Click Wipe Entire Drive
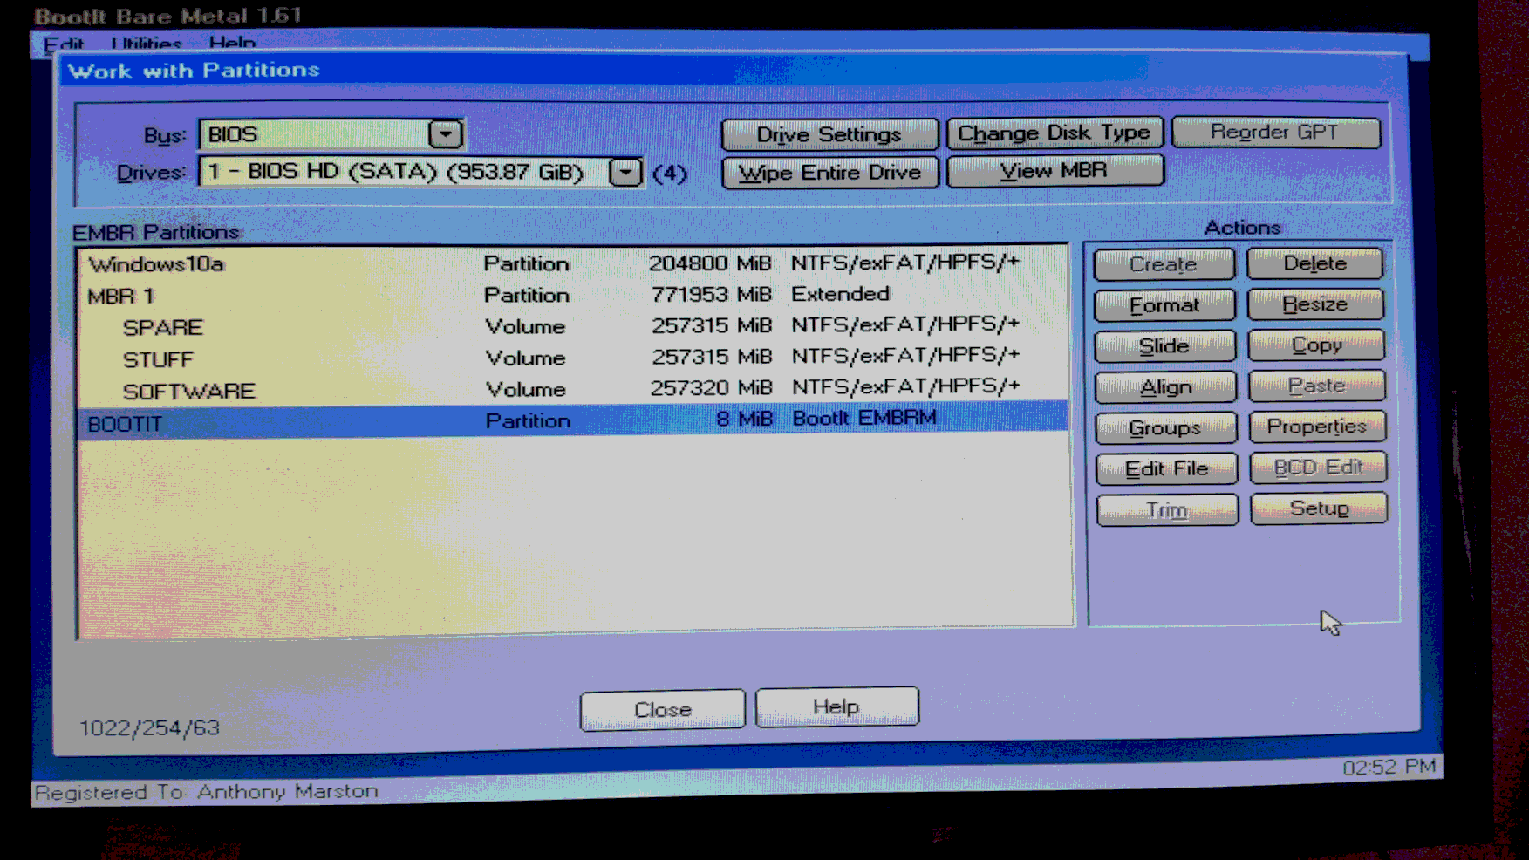 point(830,173)
